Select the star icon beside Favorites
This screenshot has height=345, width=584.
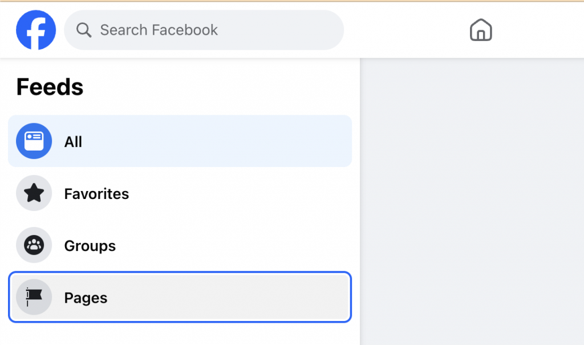point(33,193)
